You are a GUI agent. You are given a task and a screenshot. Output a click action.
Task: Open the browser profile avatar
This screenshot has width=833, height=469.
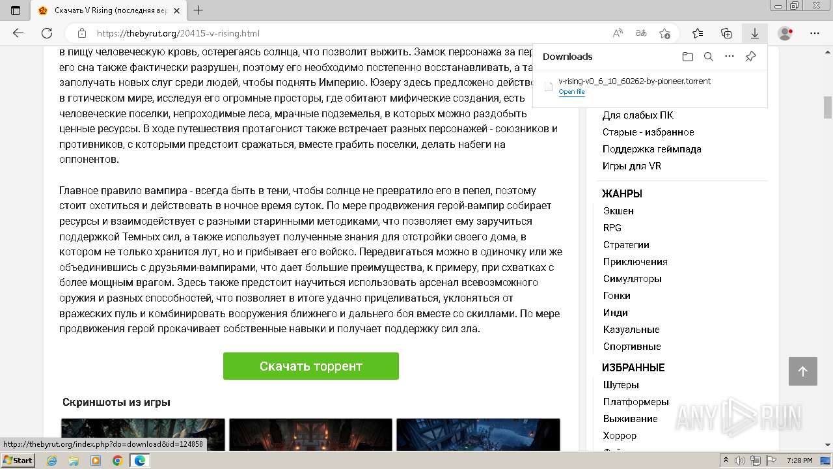[x=785, y=33]
